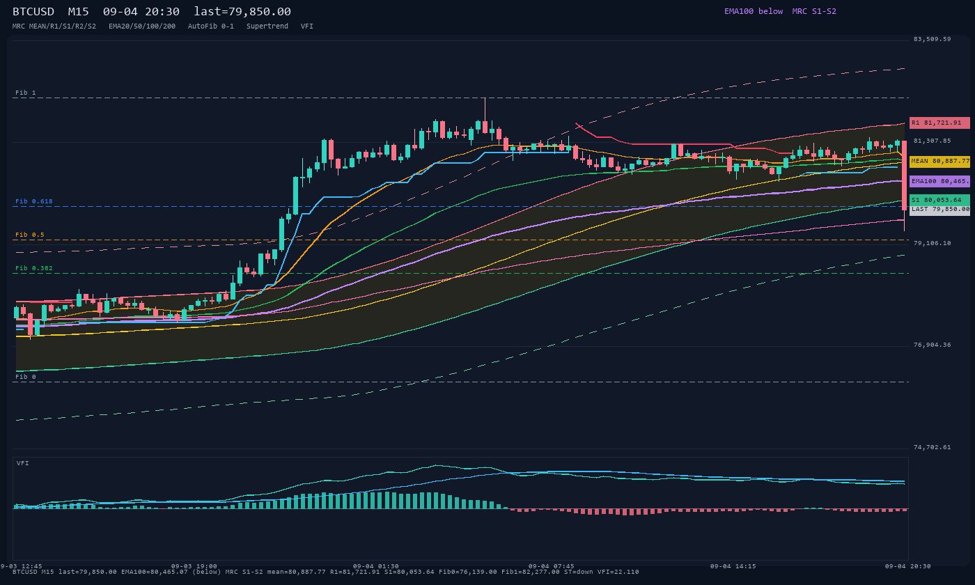
Task: Click the Supertrend indicator label
Action: [x=267, y=26]
